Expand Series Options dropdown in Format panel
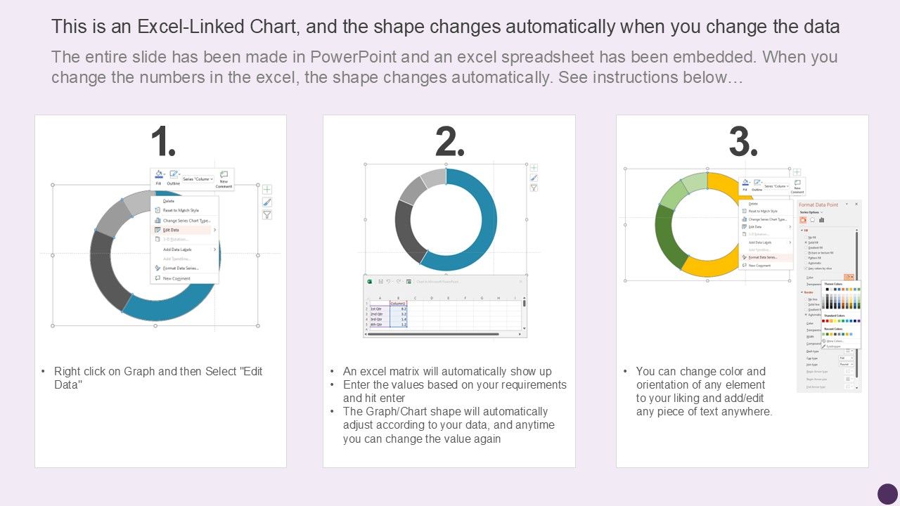 [811, 212]
